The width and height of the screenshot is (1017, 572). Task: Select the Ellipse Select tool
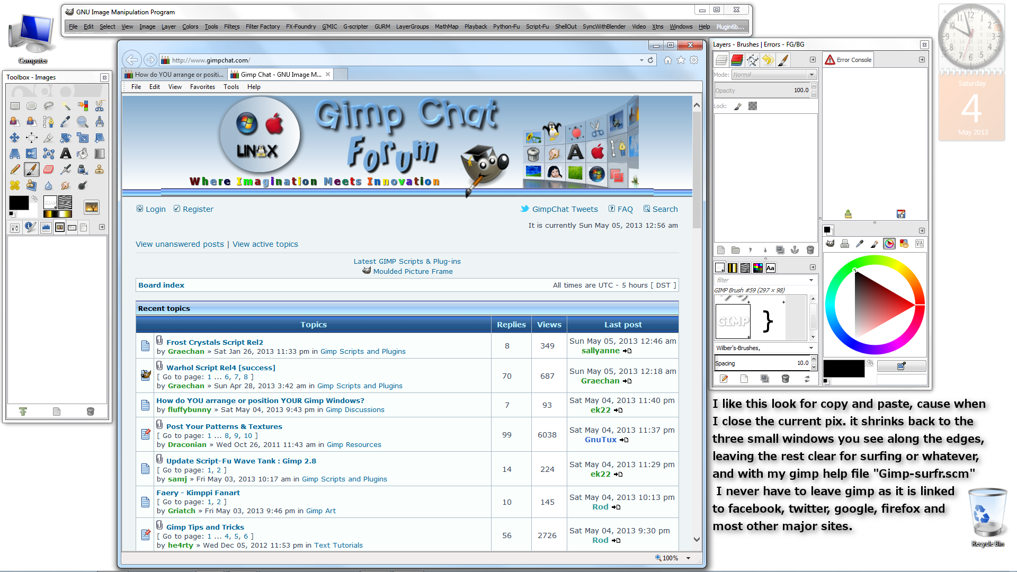(32, 106)
